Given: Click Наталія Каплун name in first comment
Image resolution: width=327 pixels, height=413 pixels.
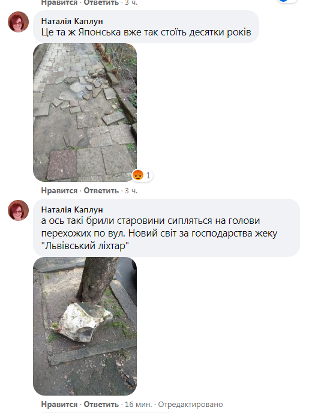Looking at the screenshot, I should [x=72, y=21].
